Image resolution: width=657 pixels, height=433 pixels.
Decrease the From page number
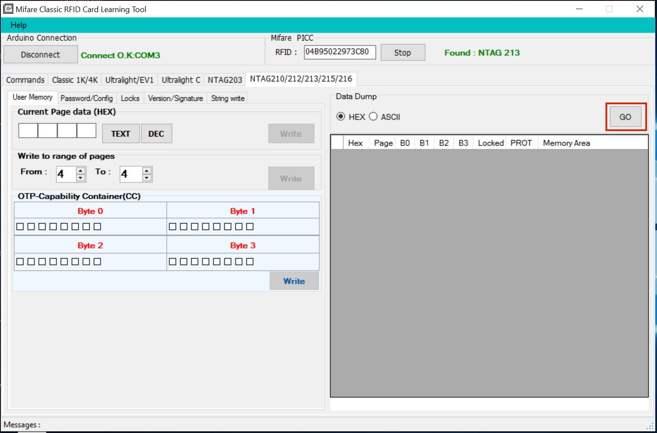pyautogui.click(x=81, y=178)
